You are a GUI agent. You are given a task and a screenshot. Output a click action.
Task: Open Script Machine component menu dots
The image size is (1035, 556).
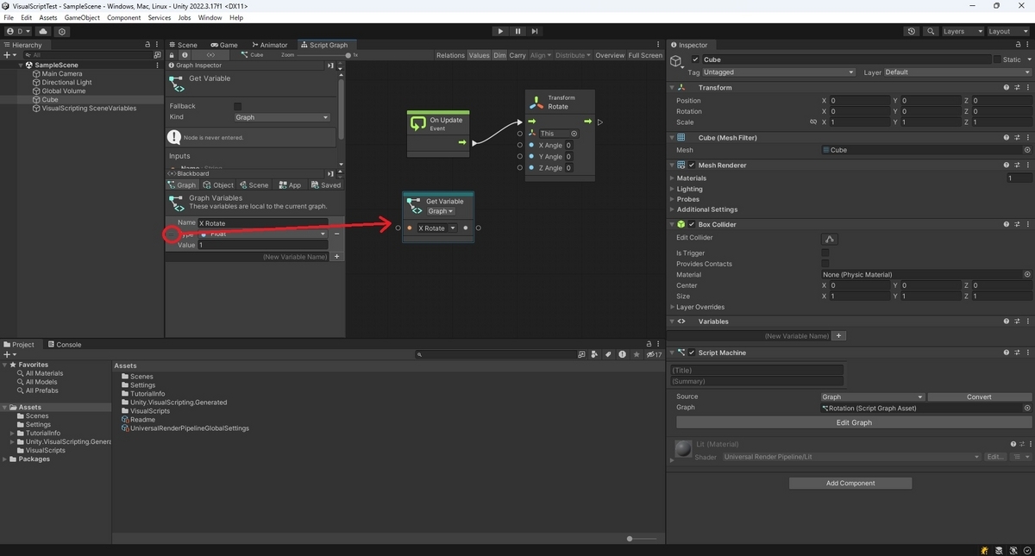(x=1027, y=353)
